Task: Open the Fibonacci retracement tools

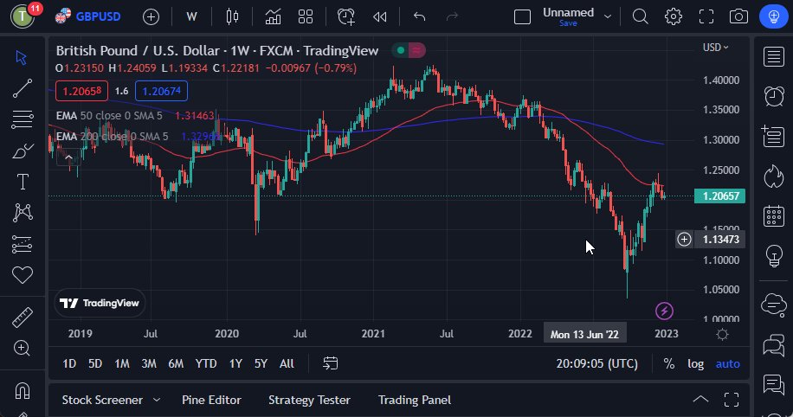Action: (x=23, y=119)
